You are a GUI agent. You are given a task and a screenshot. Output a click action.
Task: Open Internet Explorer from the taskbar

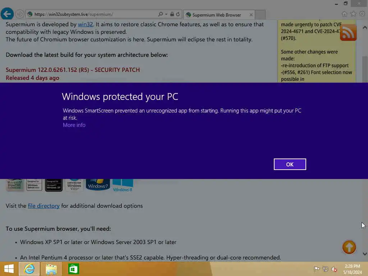tap(29, 269)
